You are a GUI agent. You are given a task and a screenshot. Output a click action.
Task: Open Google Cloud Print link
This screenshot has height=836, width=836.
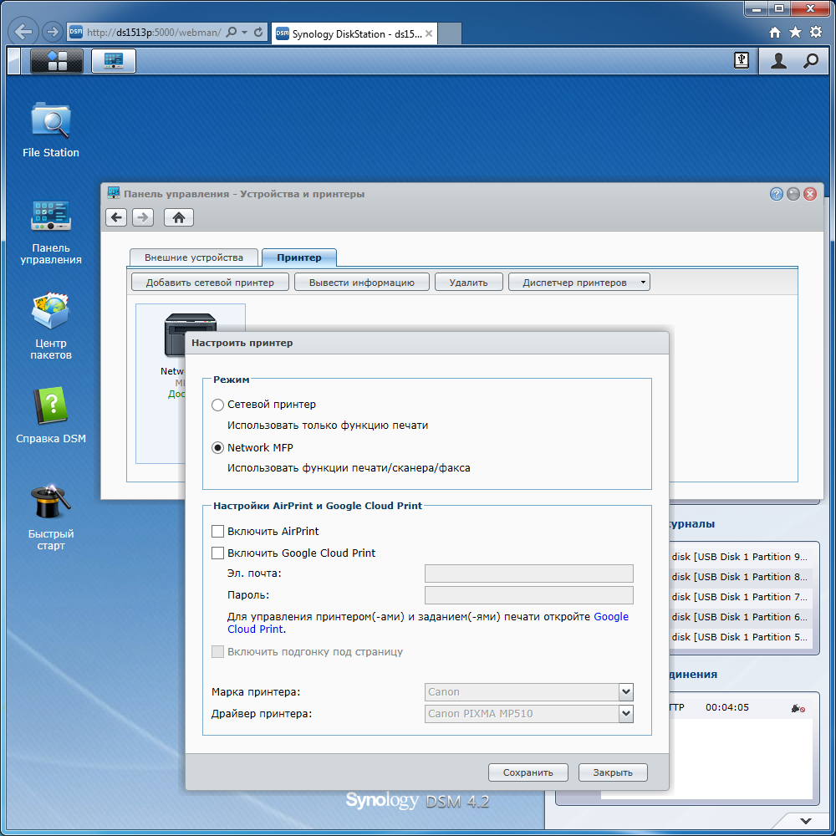[x=427, y=623]
